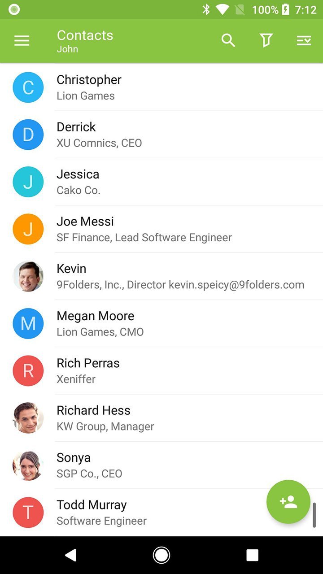The image size is (323, 574).
Task: Click the contacts list scrollbar handle
Action: (314, 515)
